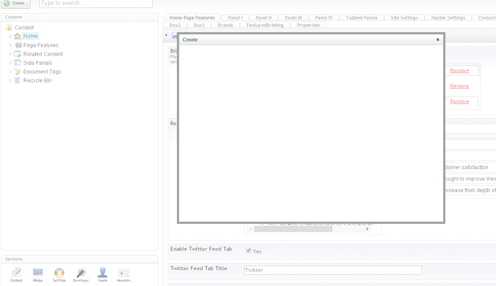This screenshot has height=286, width=496.
Task: Click the Home page house icon
Action: pyautogui.click(x=18, y=36)
